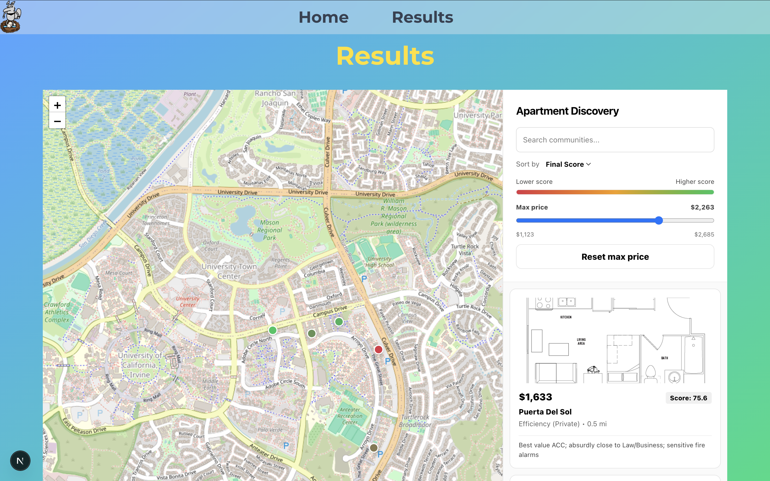Open Results in the navigation bar

point(422,17)
